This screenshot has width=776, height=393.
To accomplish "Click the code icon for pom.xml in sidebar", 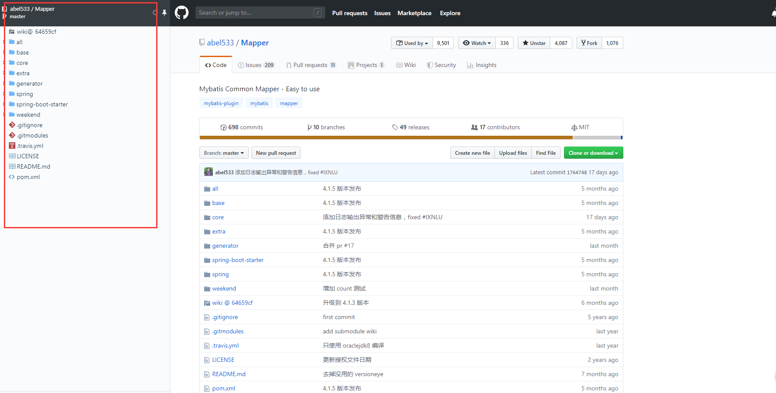I will (x=12, y=177).
